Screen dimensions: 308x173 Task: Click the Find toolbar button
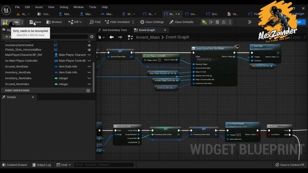point(95,22)
